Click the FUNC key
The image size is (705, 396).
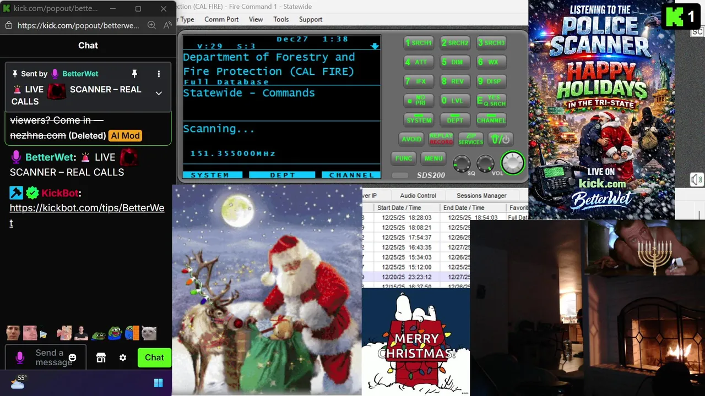(x=403, y=158)
